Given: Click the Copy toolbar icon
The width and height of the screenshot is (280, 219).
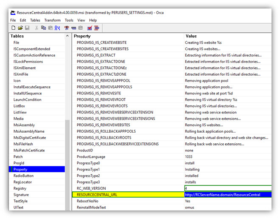Looking at the screenshot, I should [x=43, y=28].
